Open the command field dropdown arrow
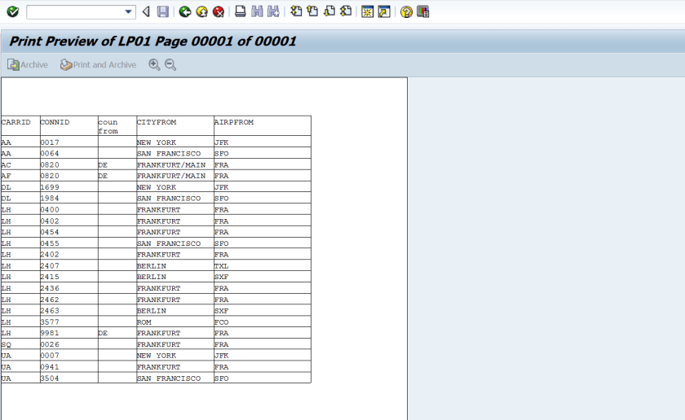This screenshot has height=420, width=685. point(128,11)
